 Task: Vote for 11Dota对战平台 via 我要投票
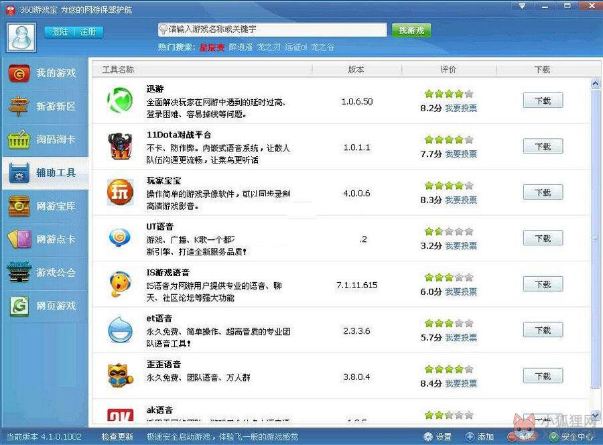(x=461, y=154)
